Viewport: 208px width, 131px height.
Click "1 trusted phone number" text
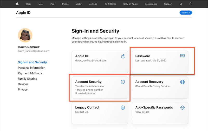click(89, 90)
